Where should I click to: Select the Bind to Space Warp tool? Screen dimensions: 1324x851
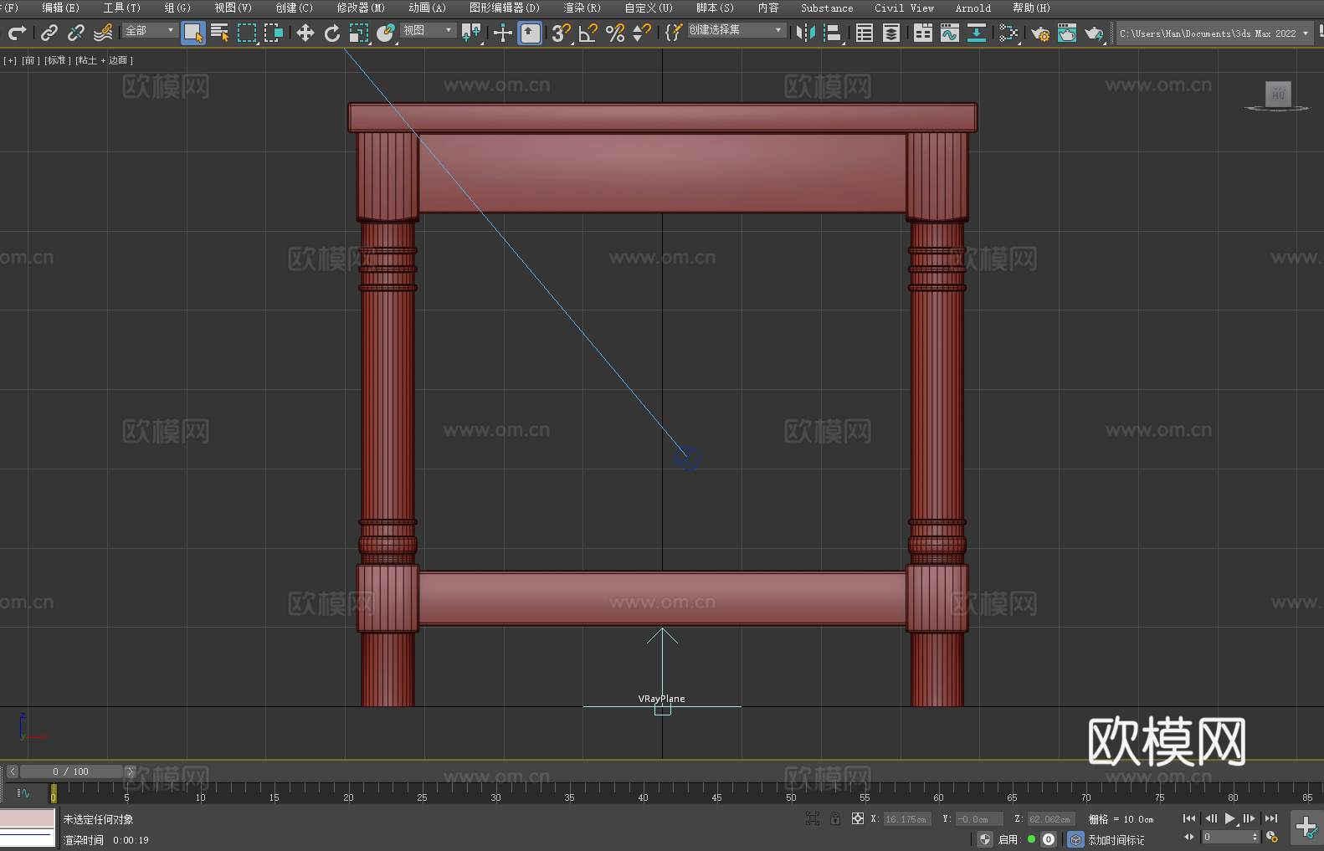pos(103,33)
